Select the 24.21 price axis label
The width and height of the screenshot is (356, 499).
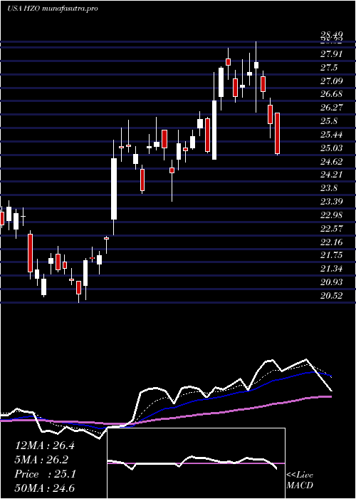(332, 175)
